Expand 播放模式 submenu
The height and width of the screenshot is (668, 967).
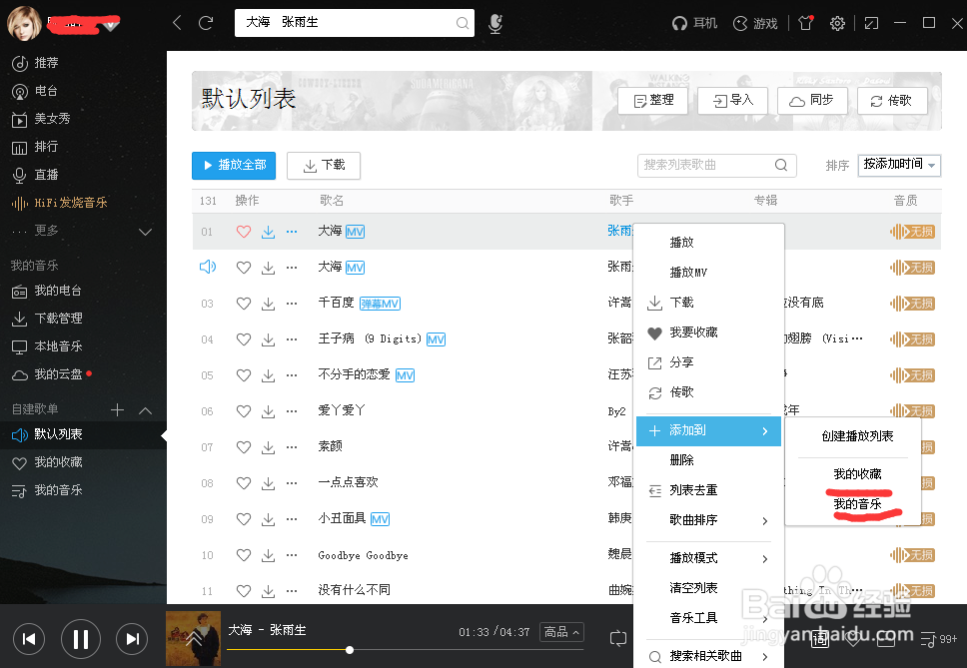(709, 558)
